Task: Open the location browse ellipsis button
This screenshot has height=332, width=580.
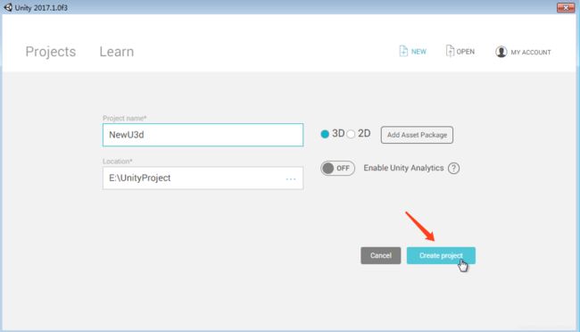Action: [x=291, y=179]
